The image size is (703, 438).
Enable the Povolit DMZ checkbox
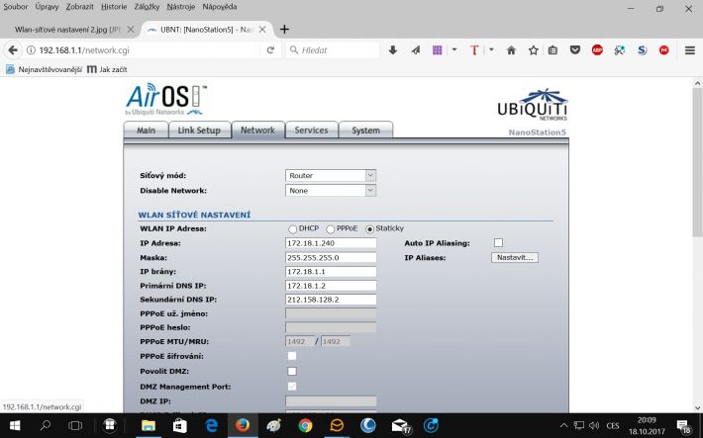click(x=292, y=372)
